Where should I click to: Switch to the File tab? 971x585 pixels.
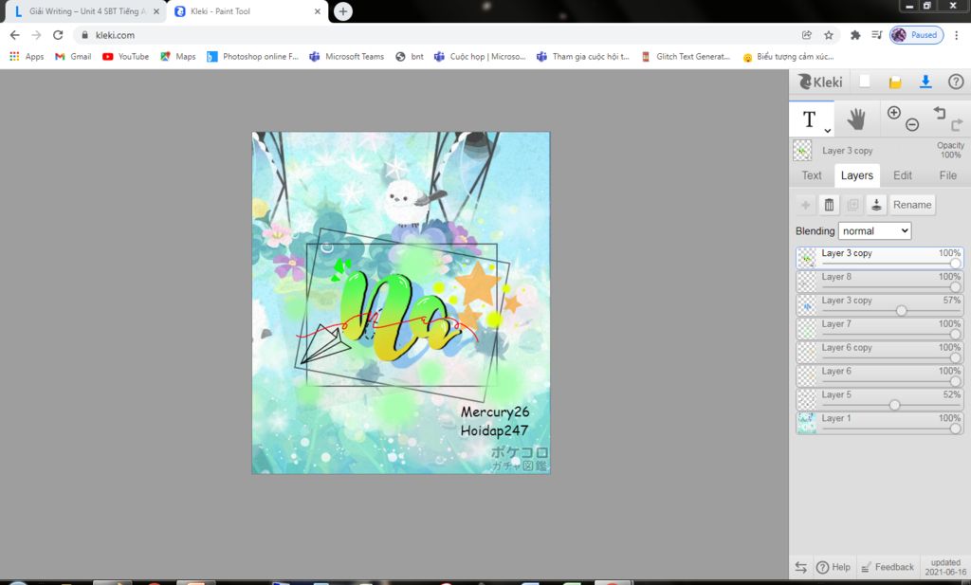coord(947,175)
